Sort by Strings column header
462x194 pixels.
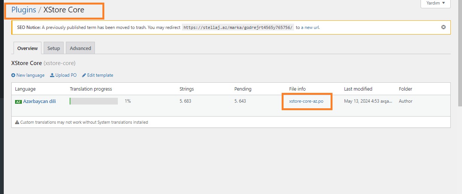click(x=187, y=89)
